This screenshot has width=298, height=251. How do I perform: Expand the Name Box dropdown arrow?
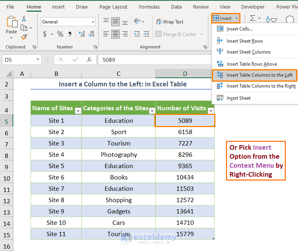point(38,60)
